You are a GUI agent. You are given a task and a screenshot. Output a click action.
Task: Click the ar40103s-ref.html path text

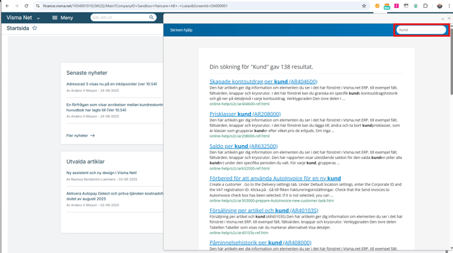pos(238,233)
